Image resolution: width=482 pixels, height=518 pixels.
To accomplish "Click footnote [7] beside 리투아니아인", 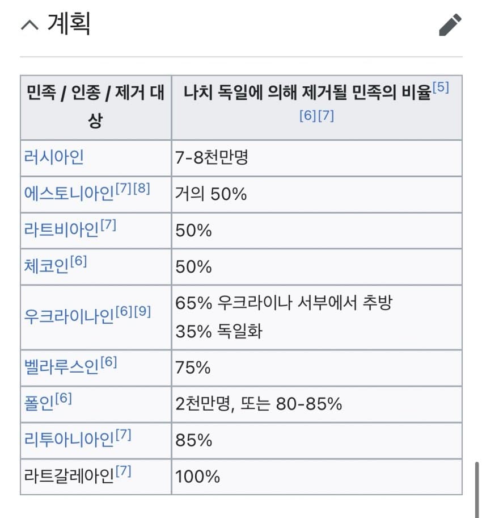I will tap(124, 434).
